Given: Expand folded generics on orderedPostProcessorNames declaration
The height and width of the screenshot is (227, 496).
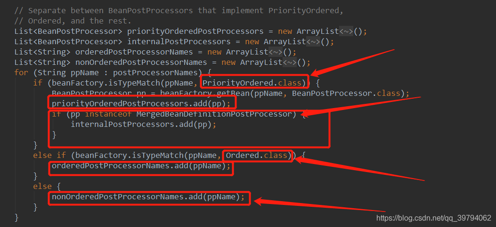Looking at the screenshot, I should (x=276, y=52).
